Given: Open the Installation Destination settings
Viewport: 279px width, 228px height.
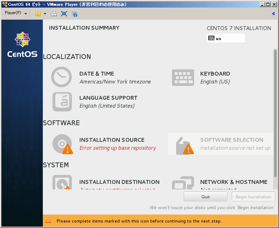Looking at the screenshot, I should click(119, 182).
